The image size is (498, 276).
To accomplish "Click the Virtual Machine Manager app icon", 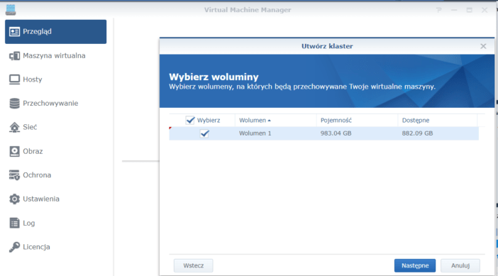I will click(11, 10).
